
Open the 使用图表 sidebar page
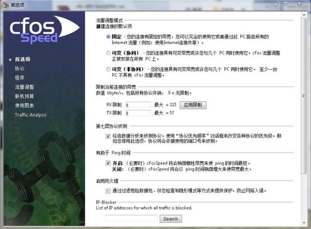click(24, 105)
